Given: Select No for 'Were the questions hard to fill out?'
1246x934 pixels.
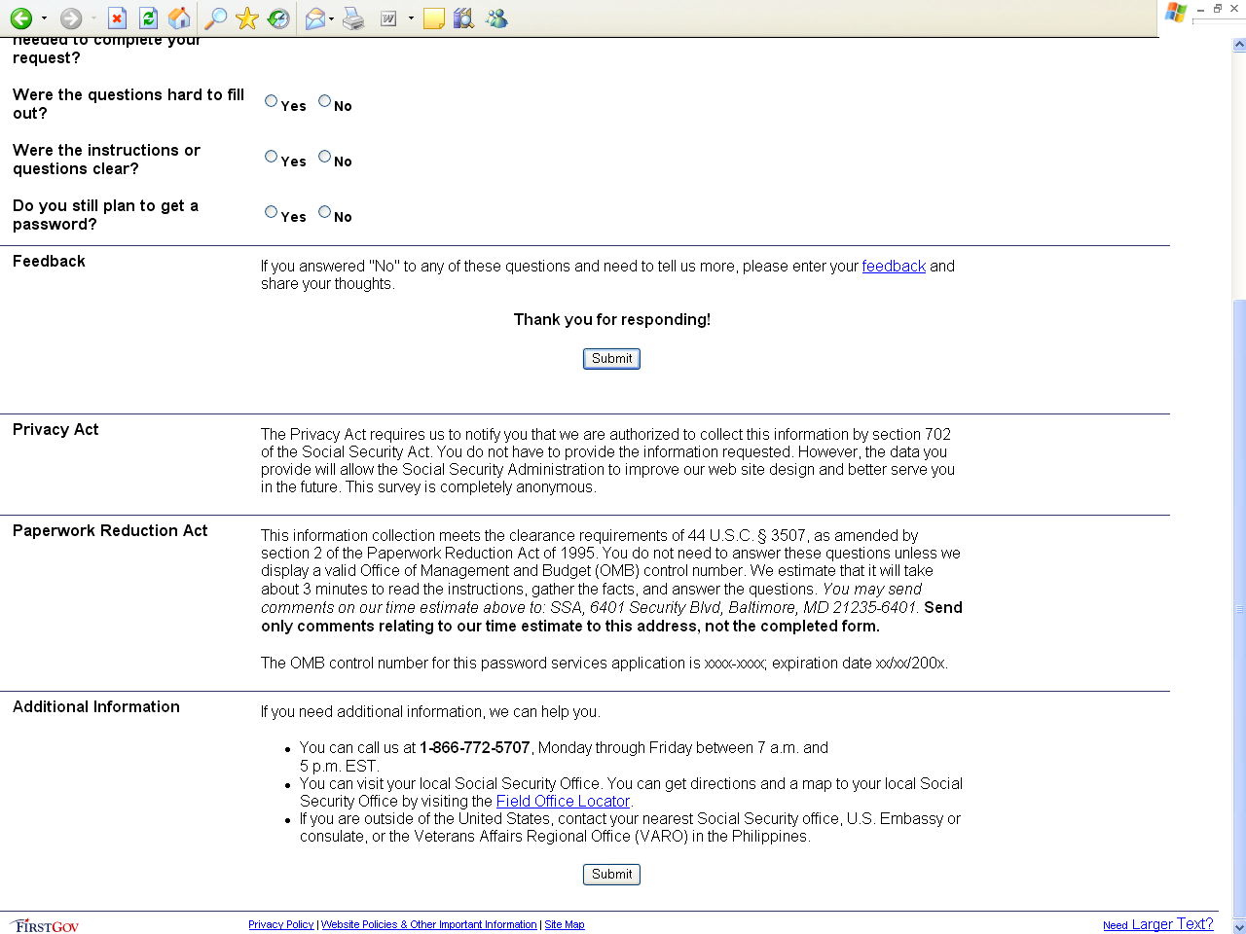Looking at the screenshot, I should [325, 101].
